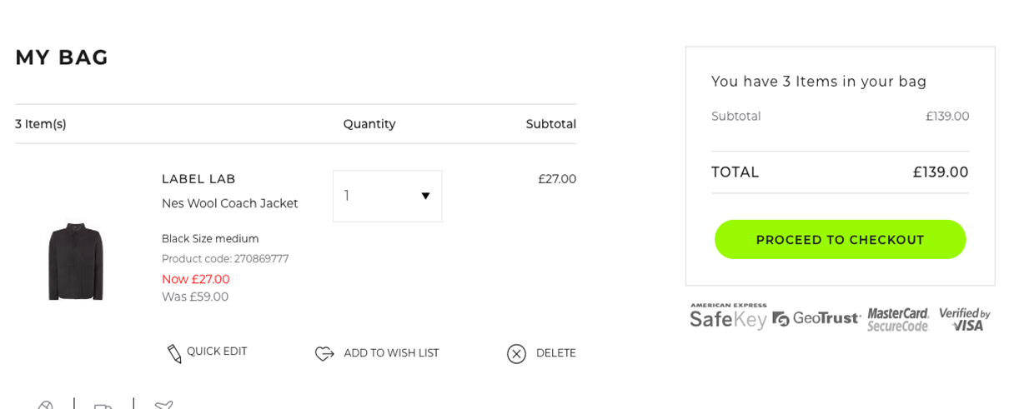Open the Nes Wool Coach Jacket product link

pos(229,203)
